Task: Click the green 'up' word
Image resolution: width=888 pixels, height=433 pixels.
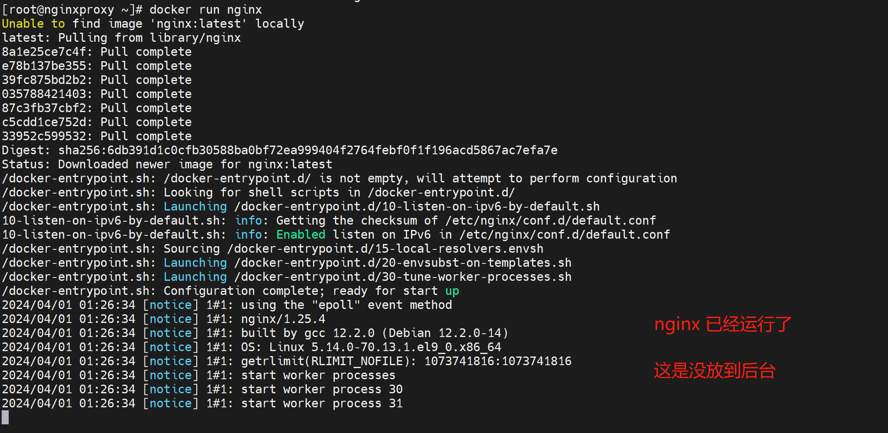Action: click(x=452, y=291)
